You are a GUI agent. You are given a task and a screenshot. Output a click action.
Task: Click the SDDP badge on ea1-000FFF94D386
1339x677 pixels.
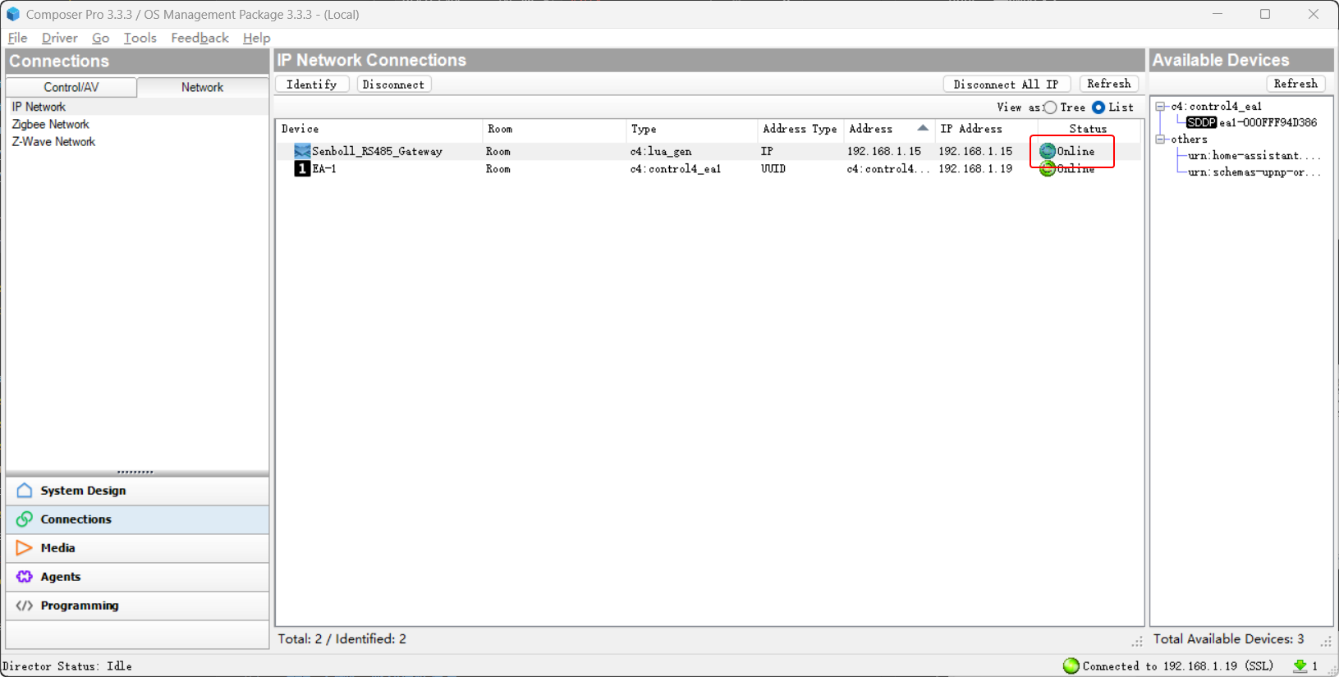click(x=1201, y=122)
